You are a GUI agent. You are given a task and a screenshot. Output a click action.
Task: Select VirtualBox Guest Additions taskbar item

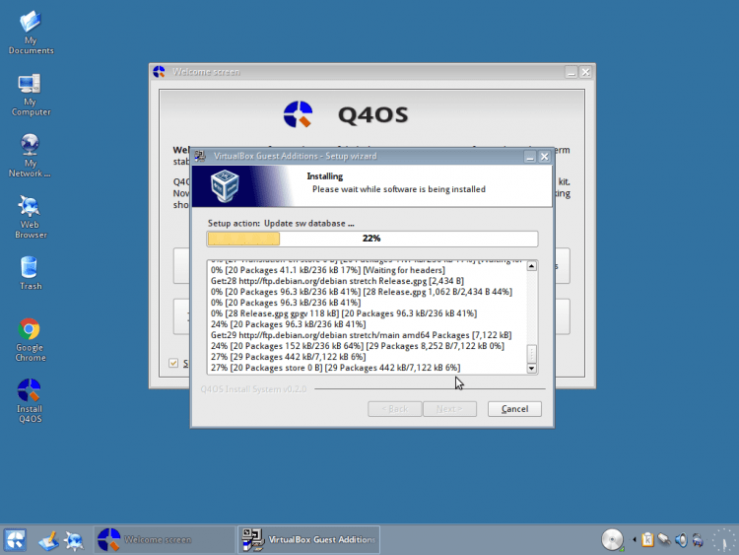[309, 539]
